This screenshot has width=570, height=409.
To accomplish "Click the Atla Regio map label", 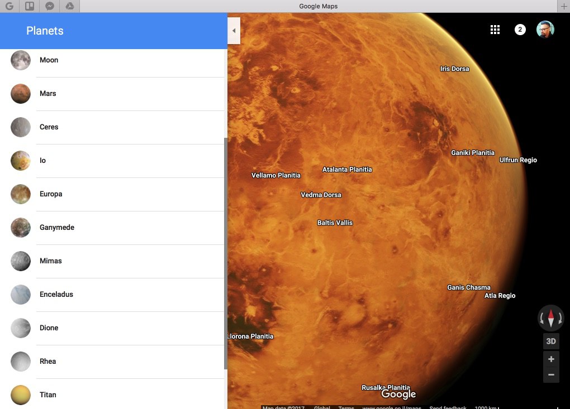I will (500, 296).
